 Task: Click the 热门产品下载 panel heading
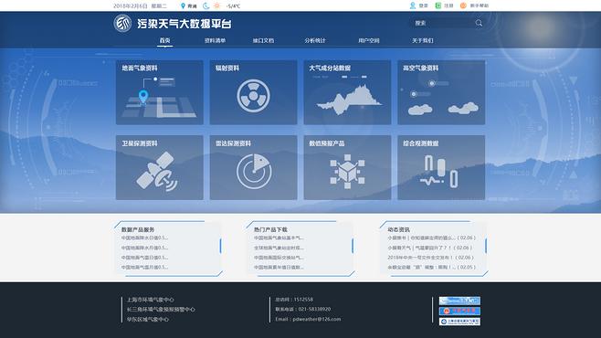click(x=270, y=229)
